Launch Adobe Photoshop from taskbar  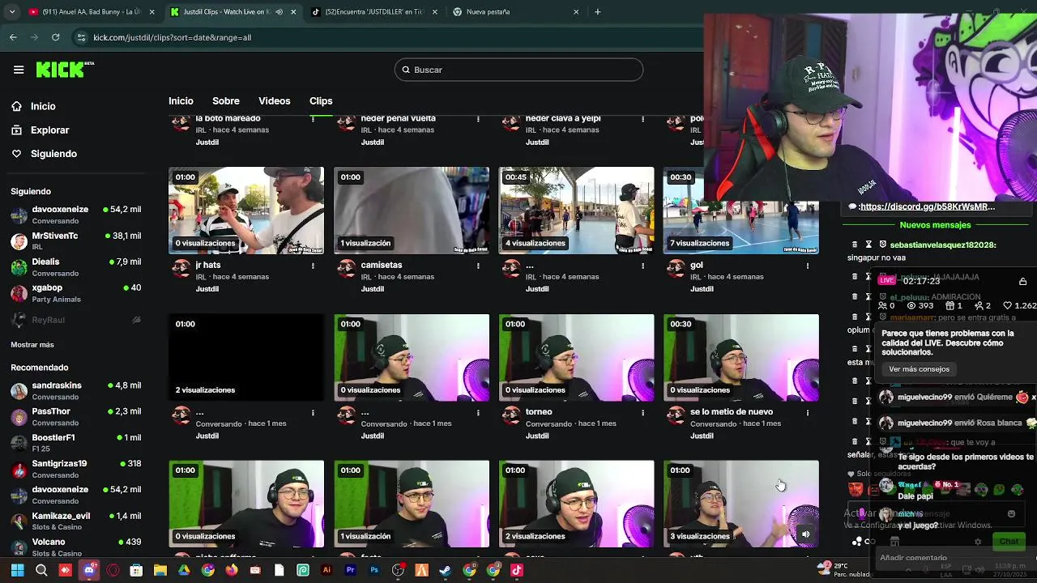coord(374,570)
